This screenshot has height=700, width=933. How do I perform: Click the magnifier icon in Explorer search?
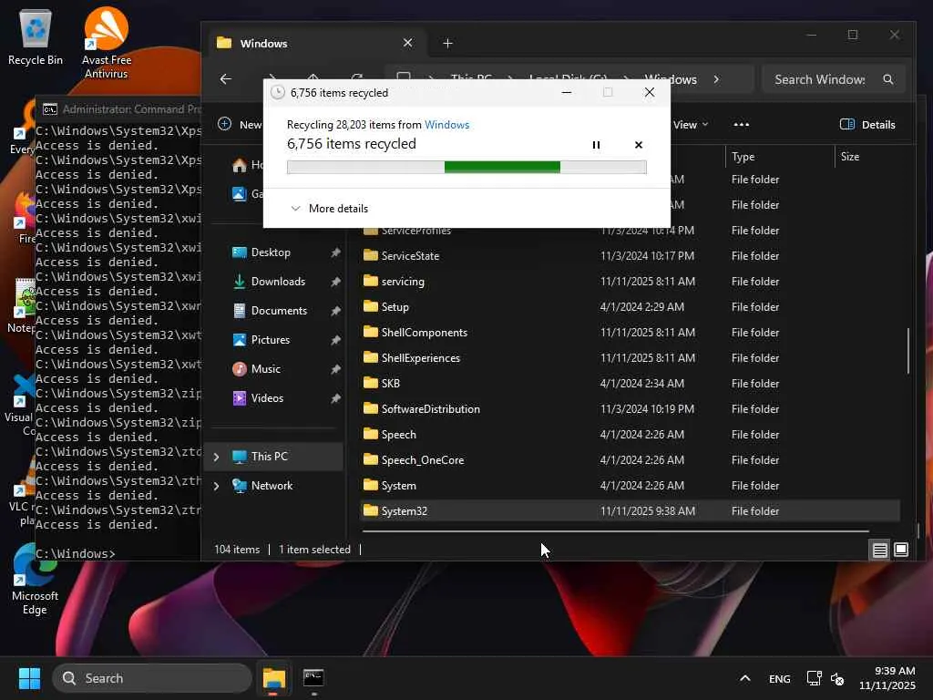(x=887, y=79)
